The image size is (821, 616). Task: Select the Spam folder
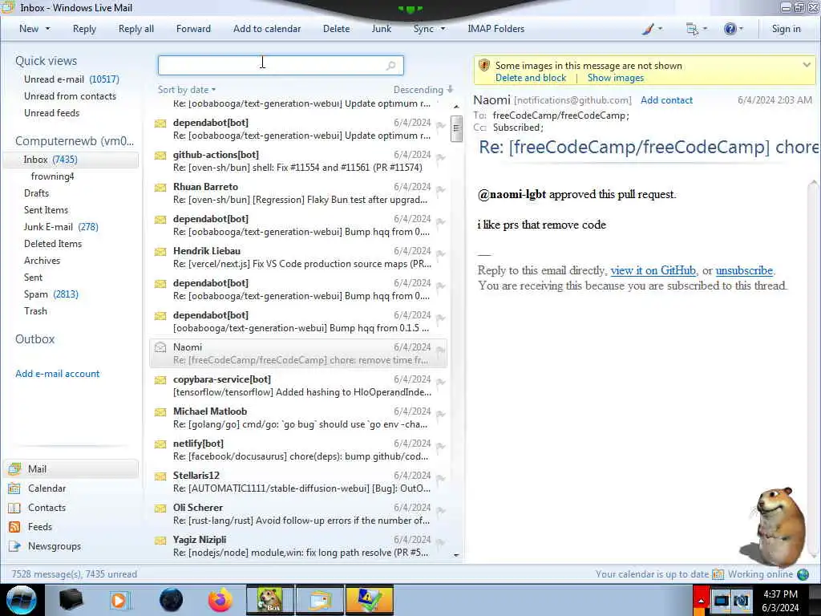pos(51,294)
